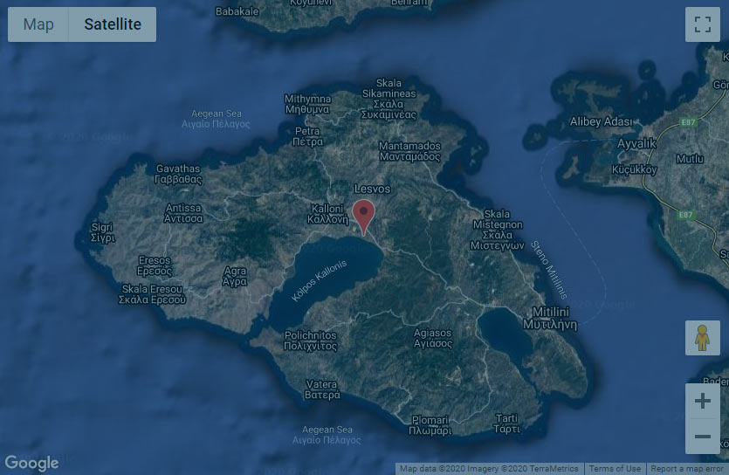Switch to the Map view tab
This screenshot has width=729, height=475.
38,24
